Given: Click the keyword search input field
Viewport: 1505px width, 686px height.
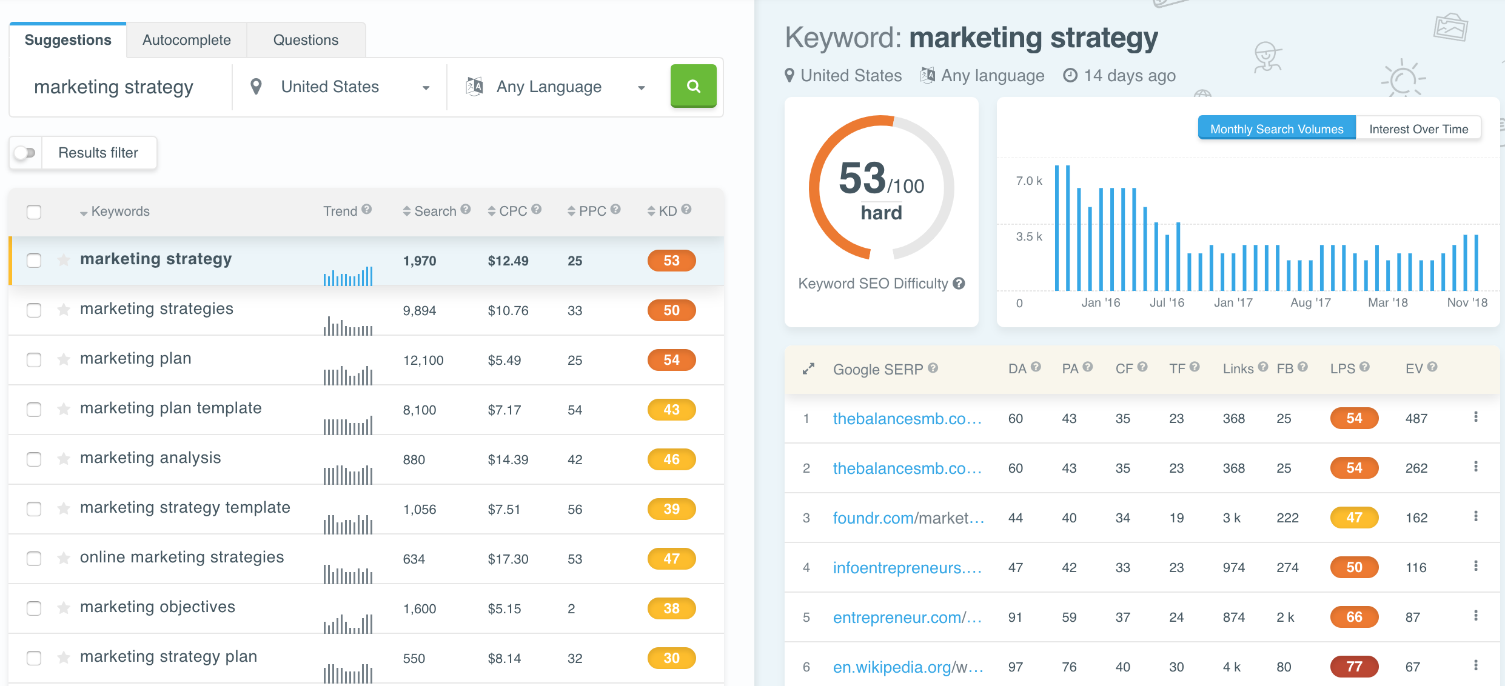Looking at the screenshot, I should pos(121,87).
